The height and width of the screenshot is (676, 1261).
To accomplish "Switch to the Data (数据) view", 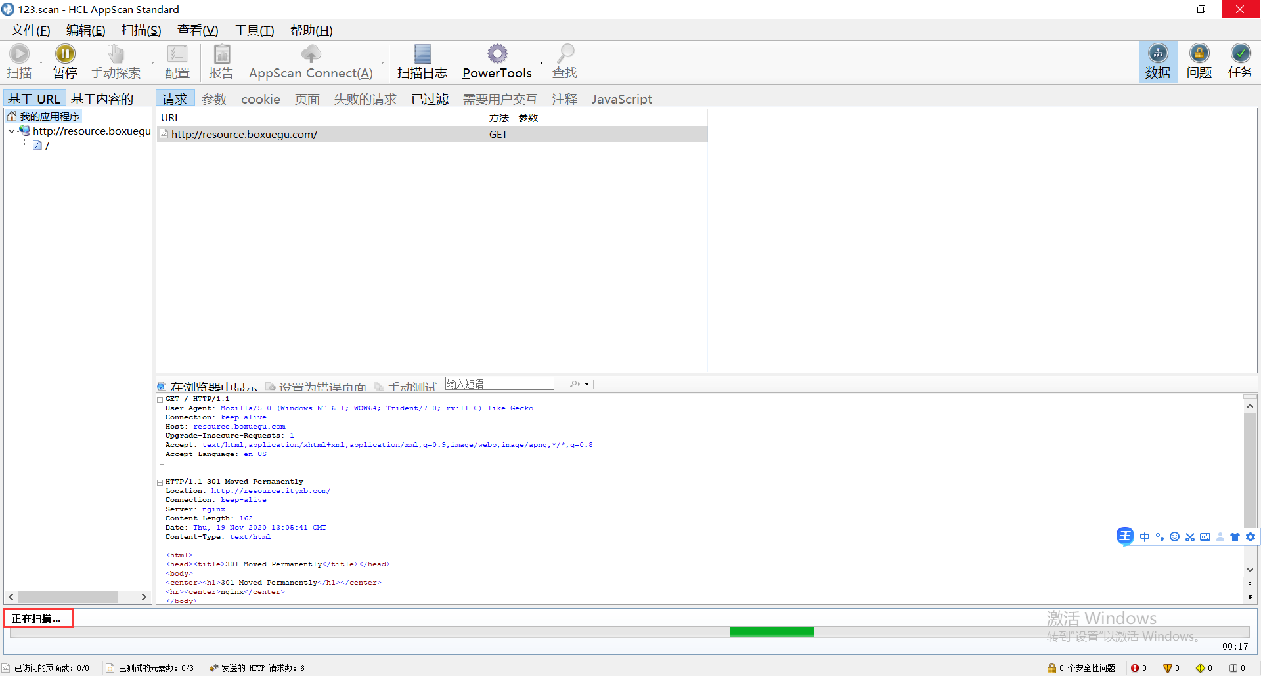I will coord(1158,62).
